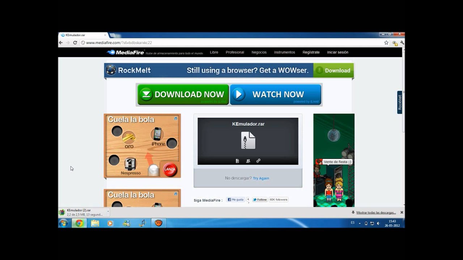Click the oro gold bars prize image
The image size is (463, 260).
coord(129,138)
